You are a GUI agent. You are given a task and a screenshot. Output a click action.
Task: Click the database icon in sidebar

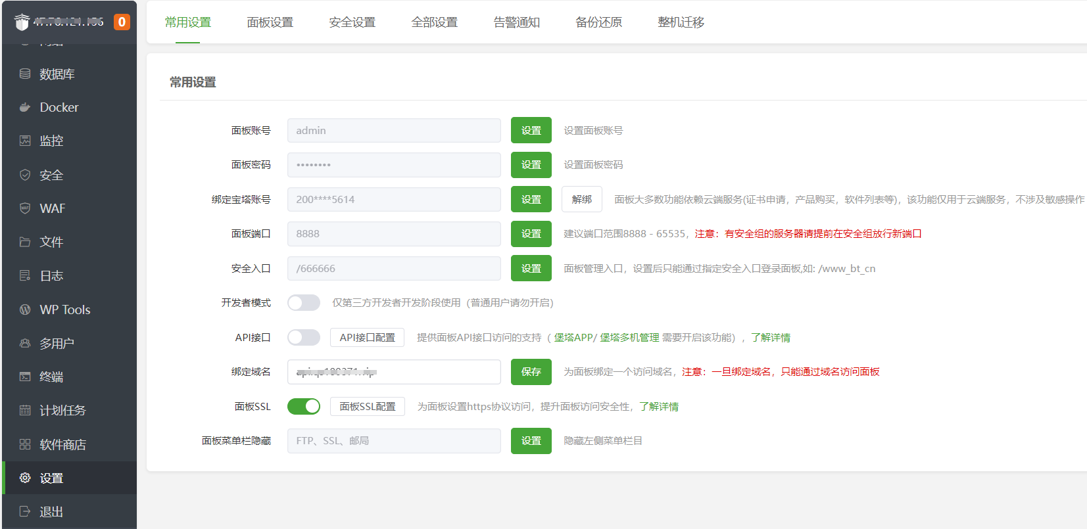click(25, 74)
